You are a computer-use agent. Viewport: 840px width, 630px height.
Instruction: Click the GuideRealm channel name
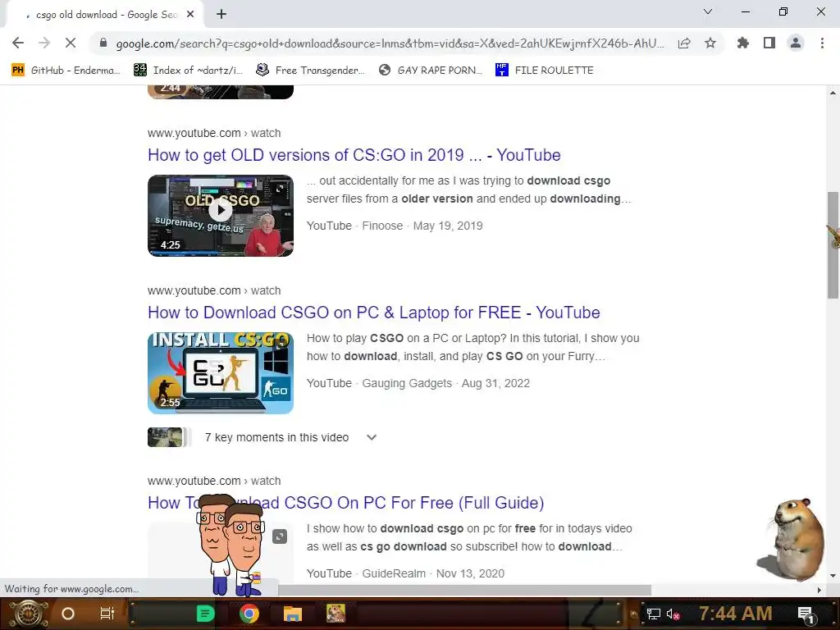pos(394,573)
